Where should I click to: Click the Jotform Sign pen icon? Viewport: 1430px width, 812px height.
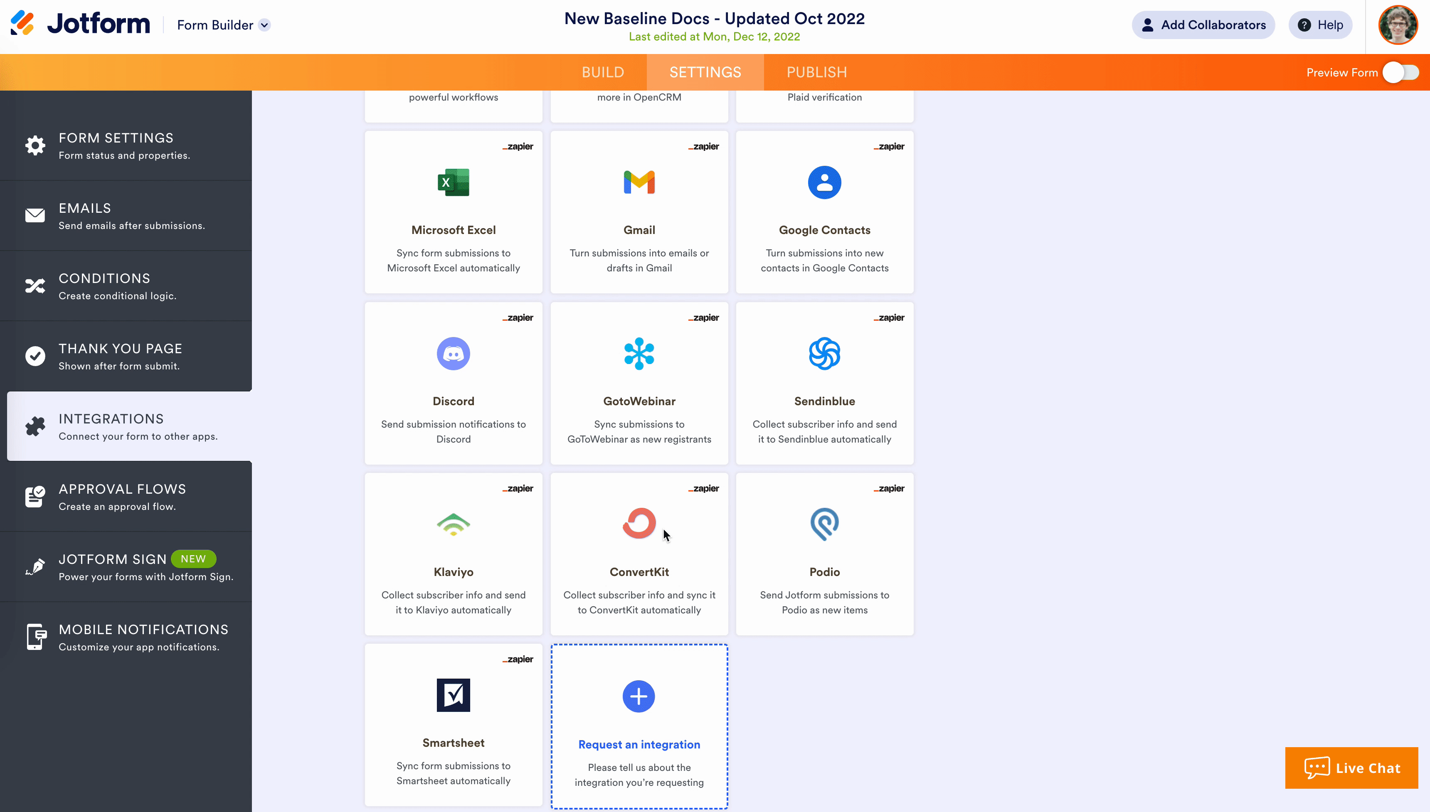tap(35, 567)
